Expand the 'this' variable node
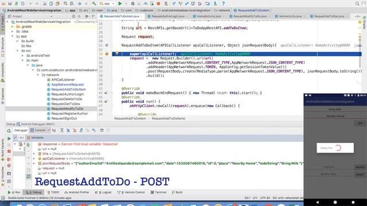 (34, 154)
